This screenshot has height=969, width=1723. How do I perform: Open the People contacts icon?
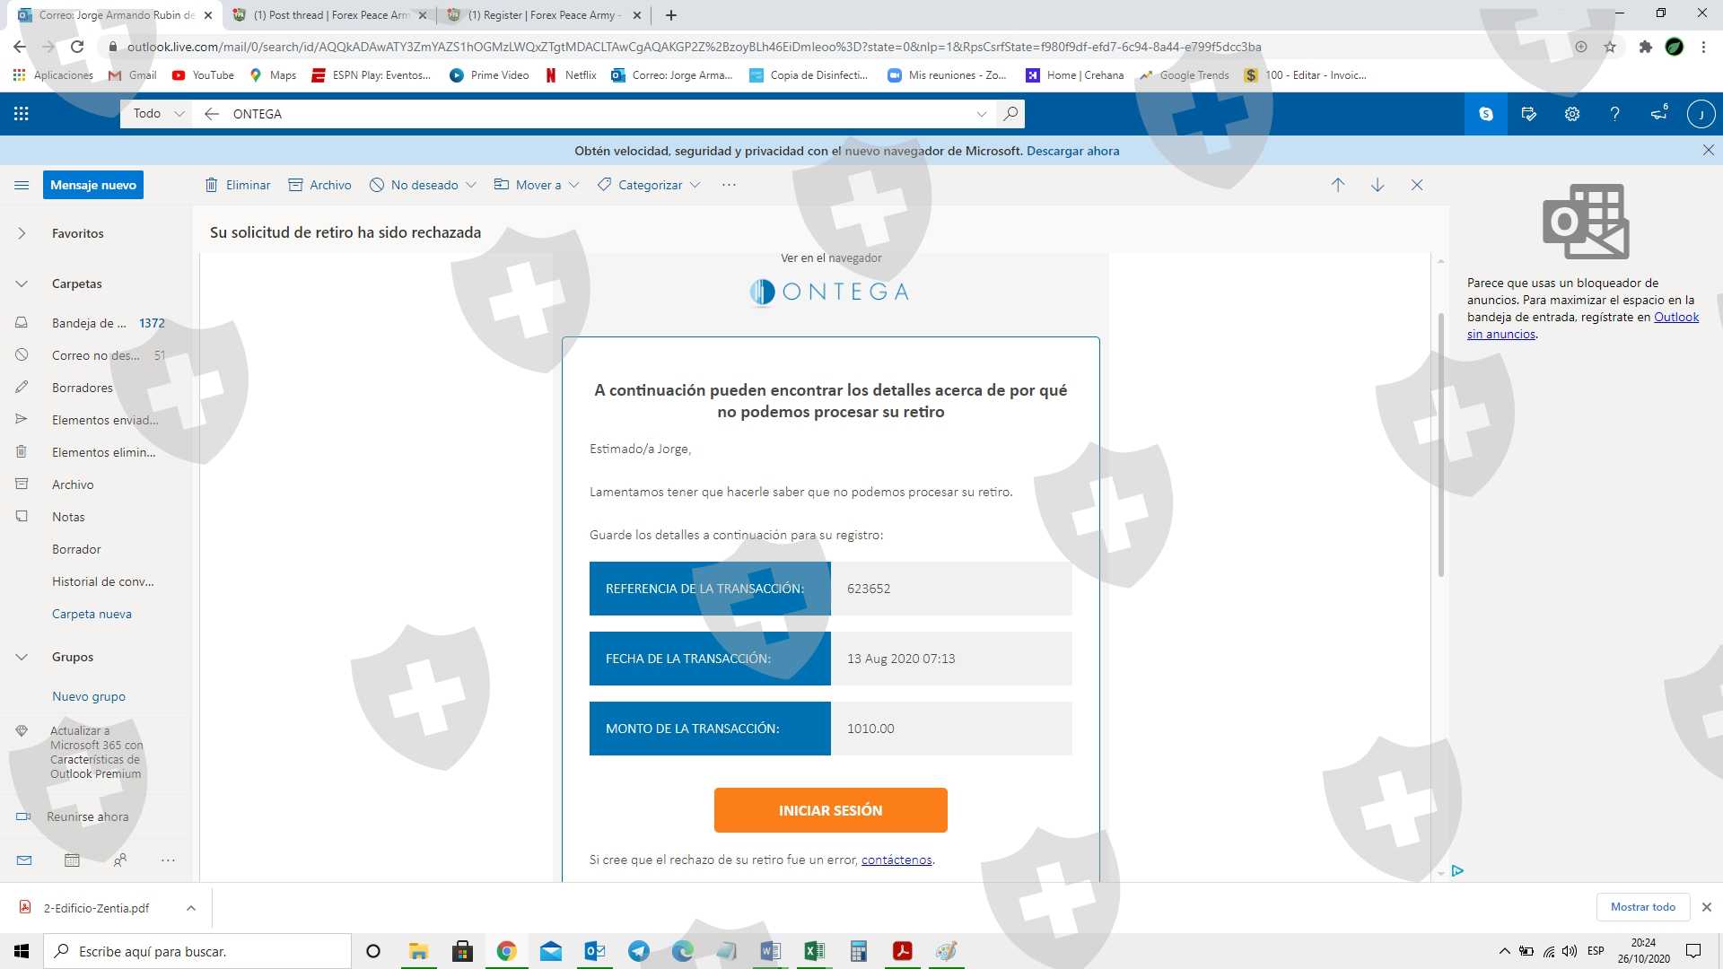120,860
